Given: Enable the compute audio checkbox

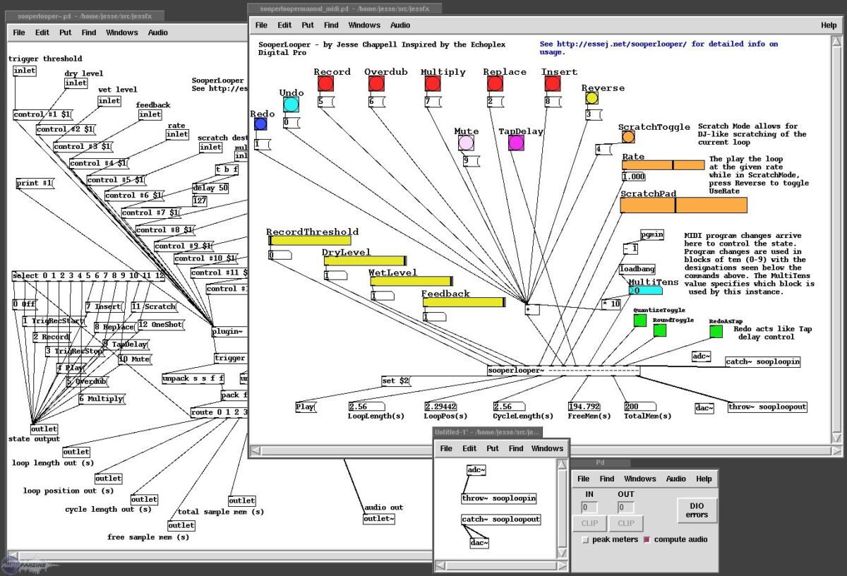Looking at the screenshot, I should point(647,540).
